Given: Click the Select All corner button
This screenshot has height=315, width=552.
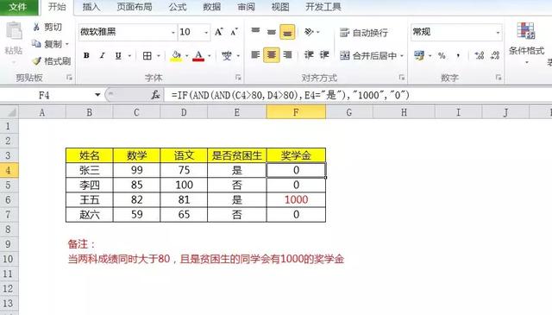Looking at the screenshot, I should point(9,112).
